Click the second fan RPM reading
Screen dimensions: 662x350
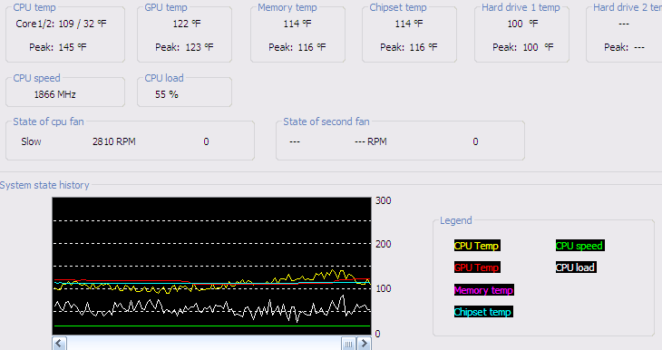tap(371, 141)
